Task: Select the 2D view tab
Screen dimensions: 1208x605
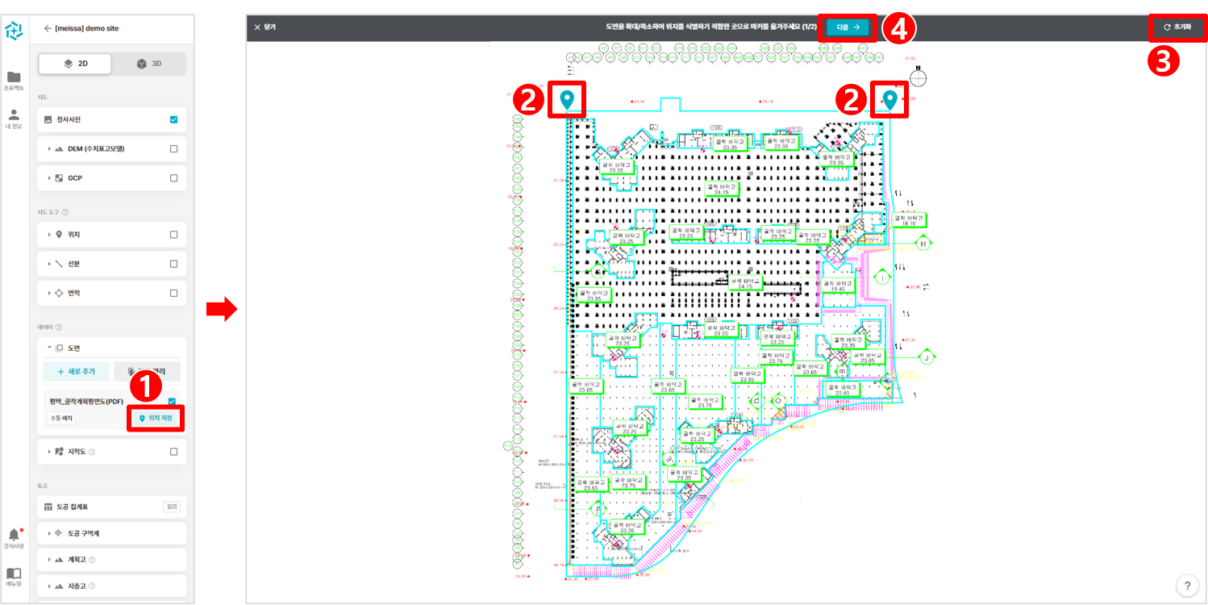Action: coord(76,63)
